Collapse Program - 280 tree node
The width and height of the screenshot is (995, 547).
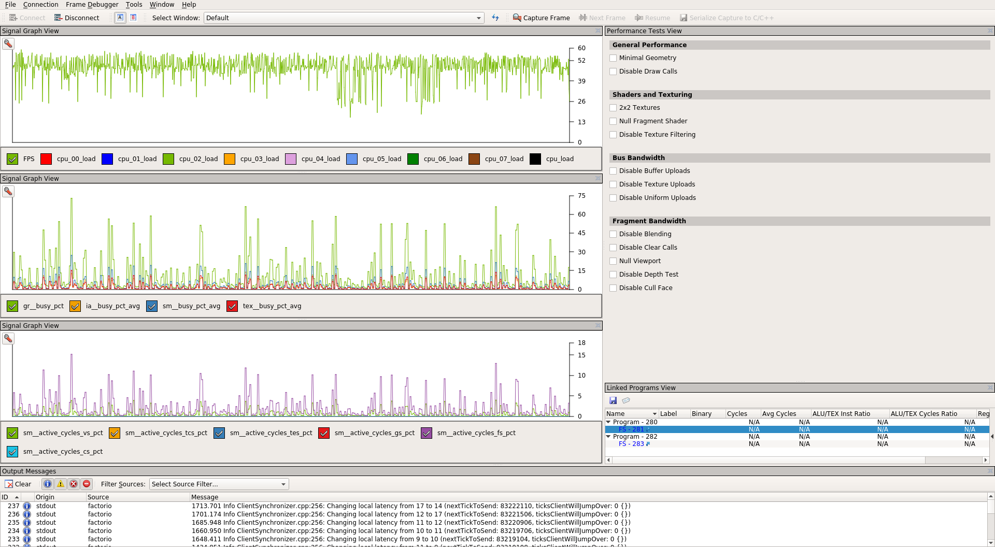point(608,422)
